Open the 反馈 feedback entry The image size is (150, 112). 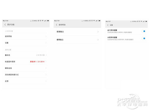coord(26,81)
